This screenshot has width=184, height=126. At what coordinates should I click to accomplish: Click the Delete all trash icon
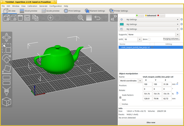20,18
